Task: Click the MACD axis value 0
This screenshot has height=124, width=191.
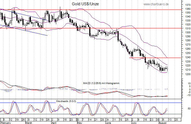Action: click(190, 89)
